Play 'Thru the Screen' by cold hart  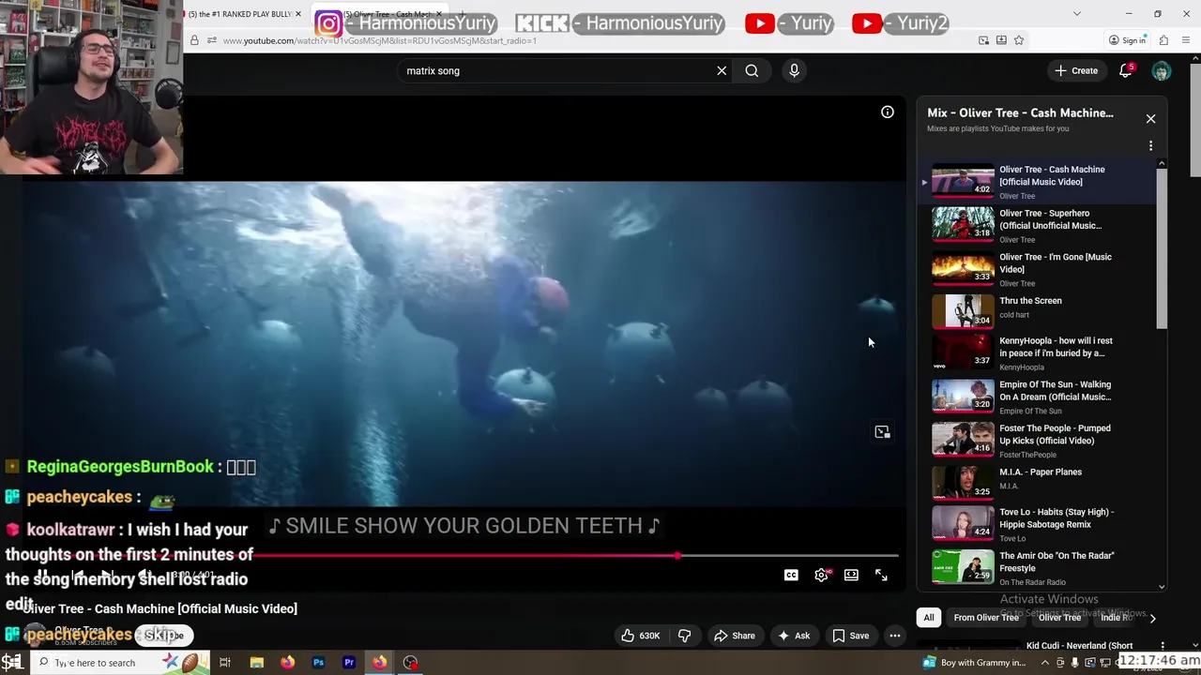click(1040, 310)
